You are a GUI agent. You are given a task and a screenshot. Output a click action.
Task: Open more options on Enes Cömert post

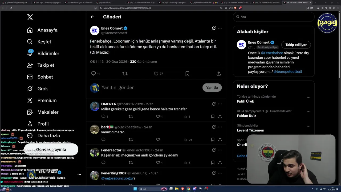(220, 28)
